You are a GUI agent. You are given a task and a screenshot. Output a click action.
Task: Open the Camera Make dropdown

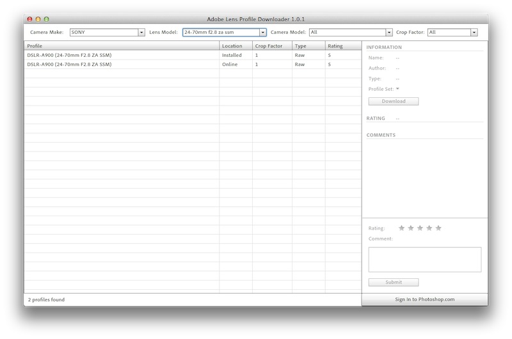pos(141,32)
